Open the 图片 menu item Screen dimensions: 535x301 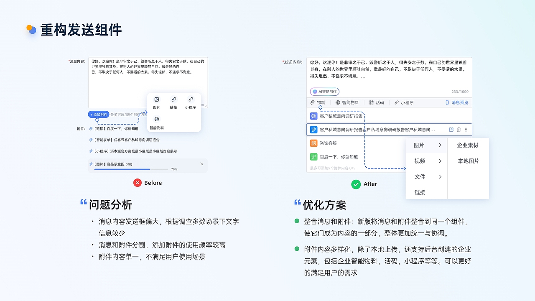427,145
